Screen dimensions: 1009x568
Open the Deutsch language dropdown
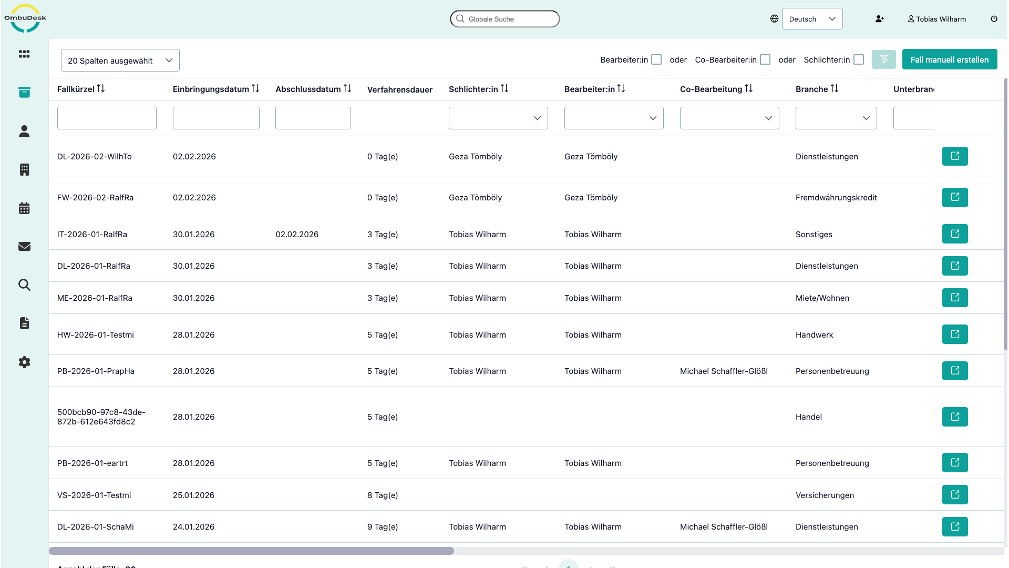click(x=812, y=19)
